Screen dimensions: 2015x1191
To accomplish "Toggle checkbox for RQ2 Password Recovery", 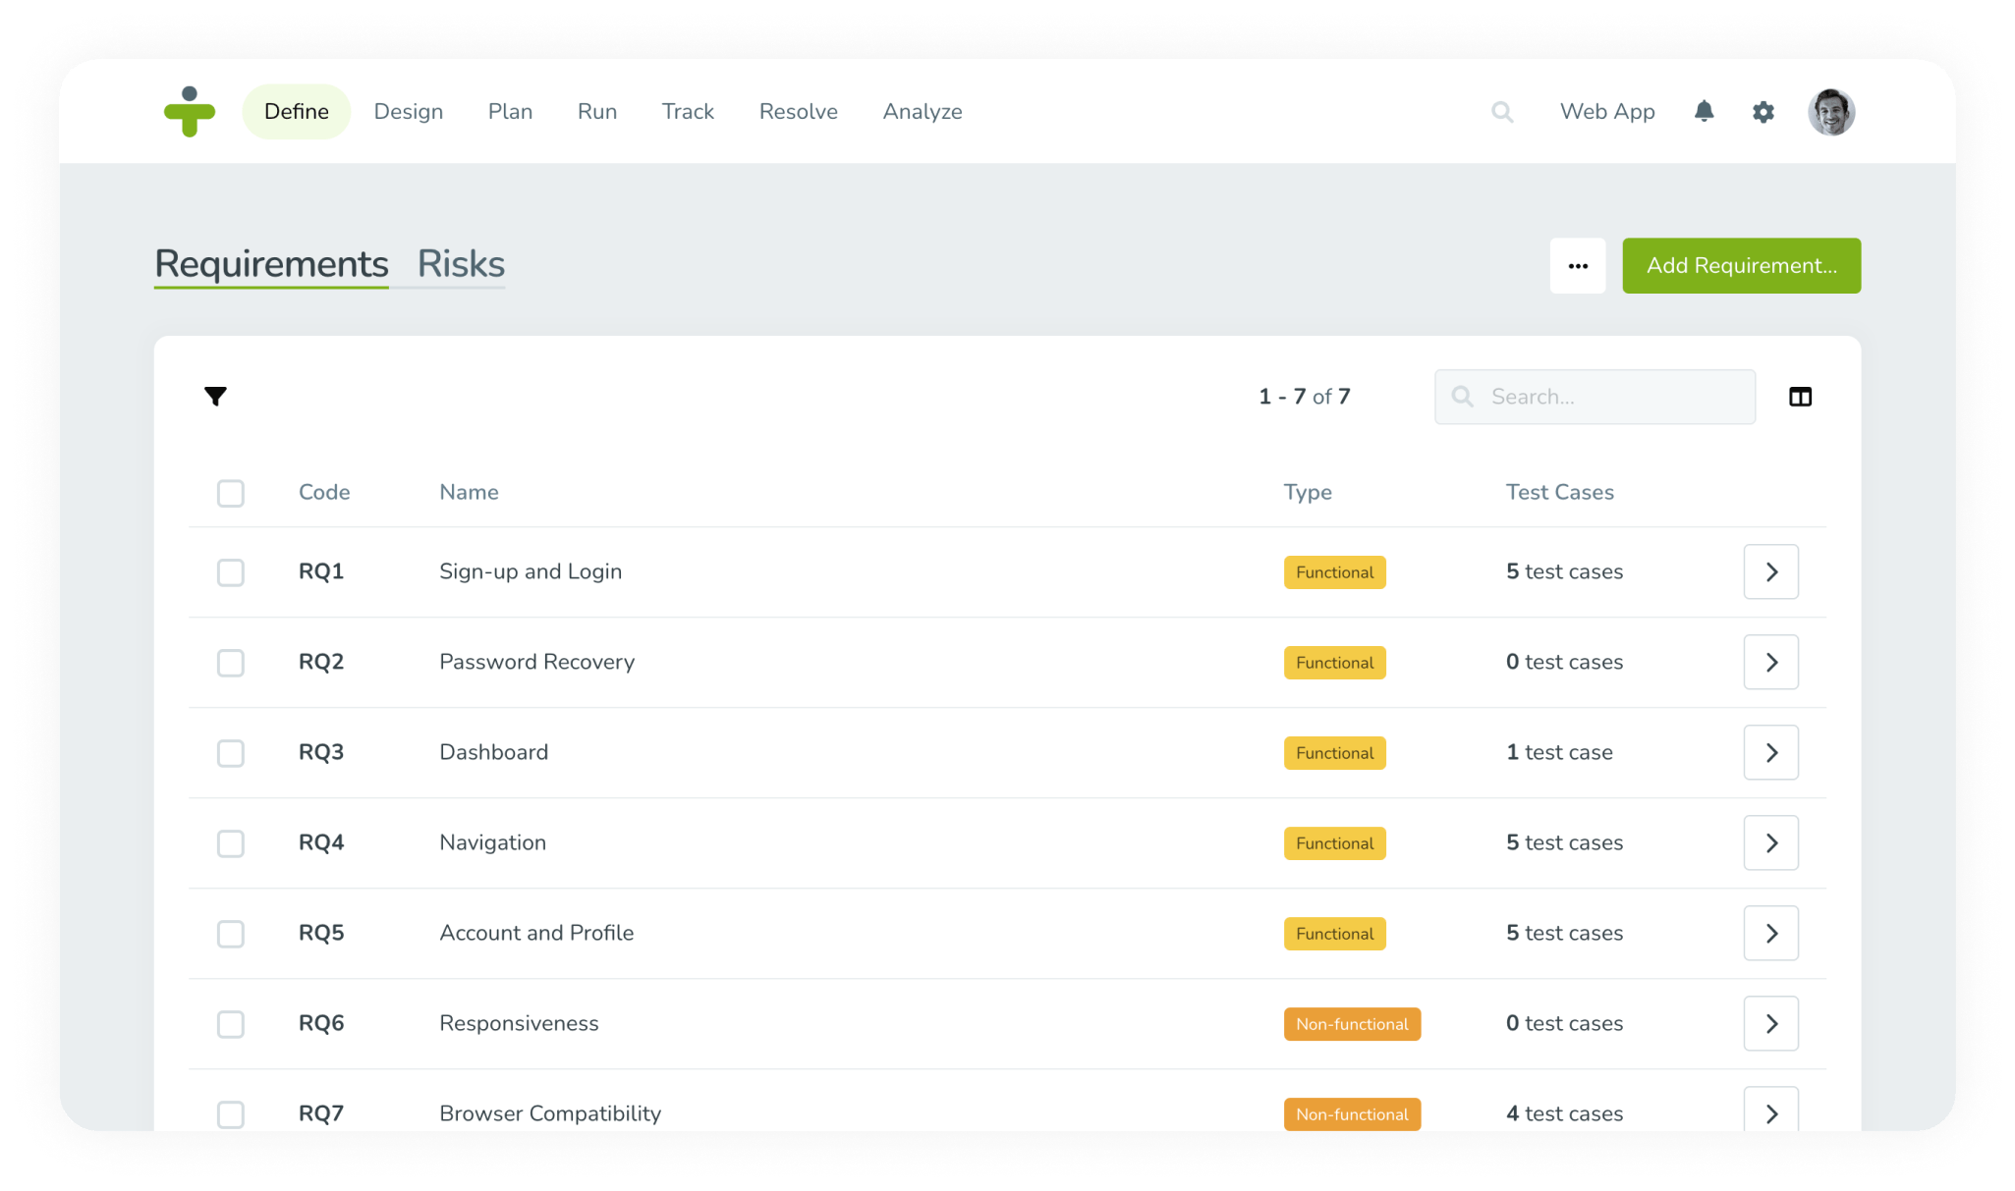I will coord(231,662).
